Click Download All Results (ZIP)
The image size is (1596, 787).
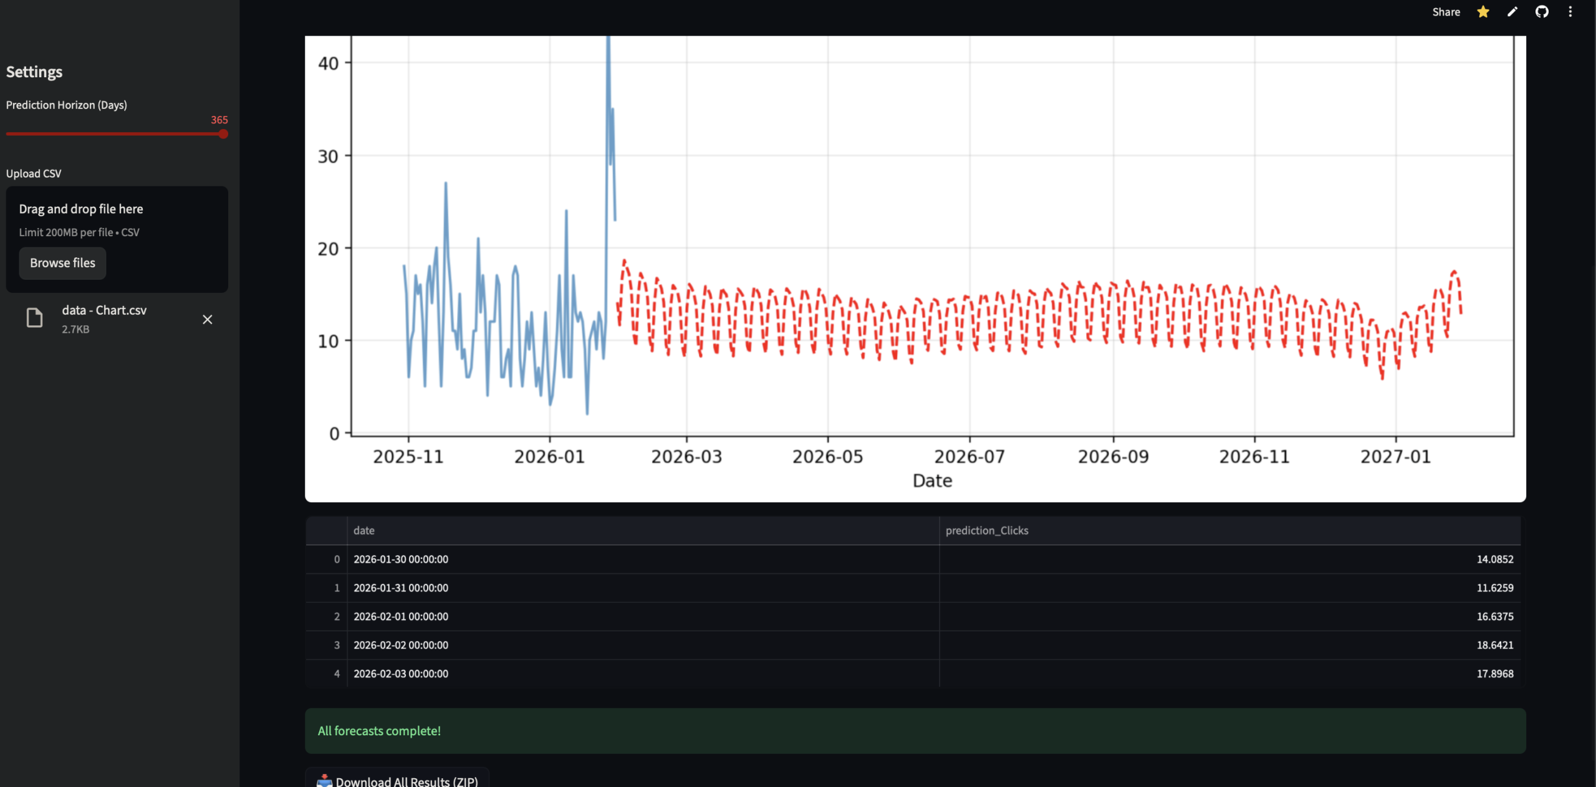pyautogui.click(x=398, y=781)
